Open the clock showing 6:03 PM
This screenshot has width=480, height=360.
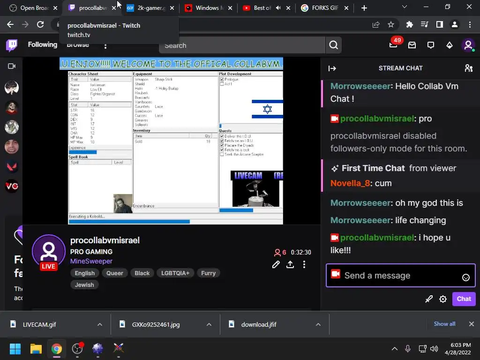pyautogui.click(x=457, y=349)
